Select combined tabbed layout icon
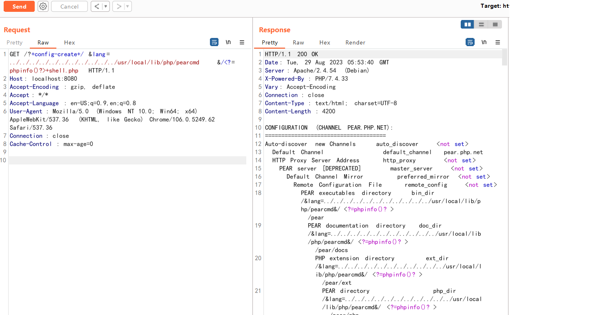This screenshot has height=315, width=600. [x=495, y=24]
